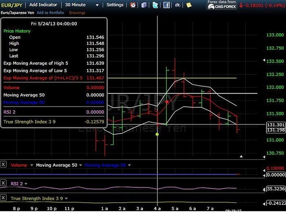Click the green dot marker on crosshair
This screenshot has height=212, width=286.
tap(157, 134)
